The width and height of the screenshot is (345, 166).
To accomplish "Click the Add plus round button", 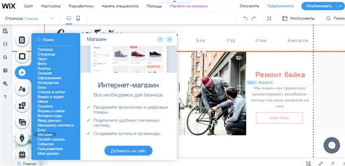I will coord(22,72).
